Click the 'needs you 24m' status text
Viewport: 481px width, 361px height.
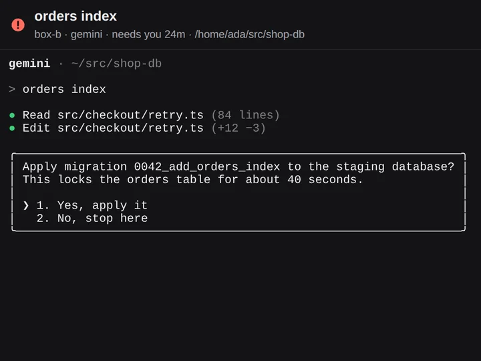pyautogui.click(x=148, y=34)
